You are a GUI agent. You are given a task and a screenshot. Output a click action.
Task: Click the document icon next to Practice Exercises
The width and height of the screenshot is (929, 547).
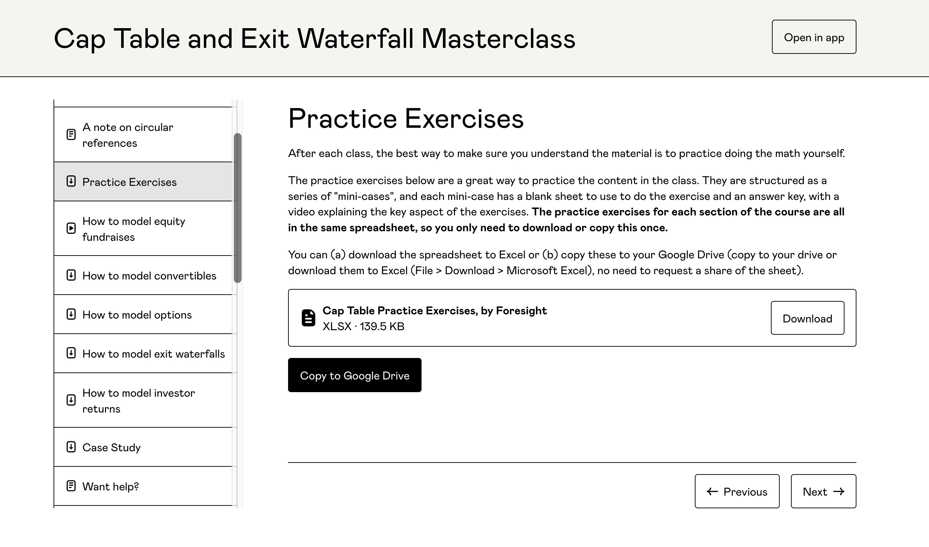click(70, 182)
